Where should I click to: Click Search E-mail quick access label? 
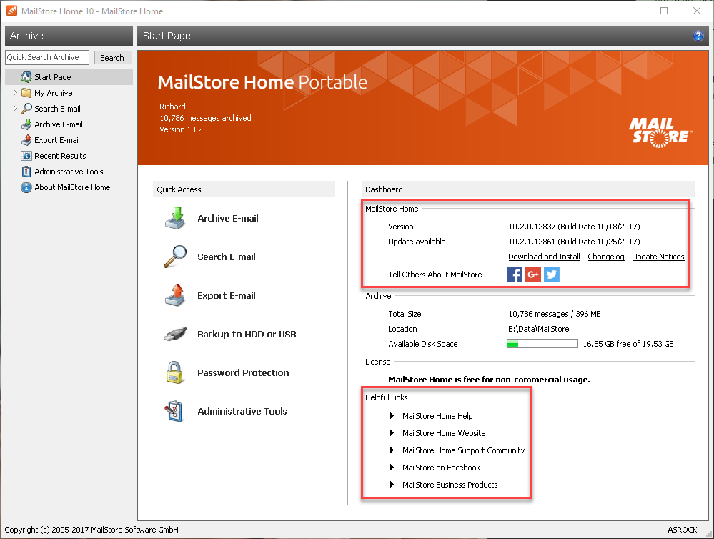click(x=227, y=257)
